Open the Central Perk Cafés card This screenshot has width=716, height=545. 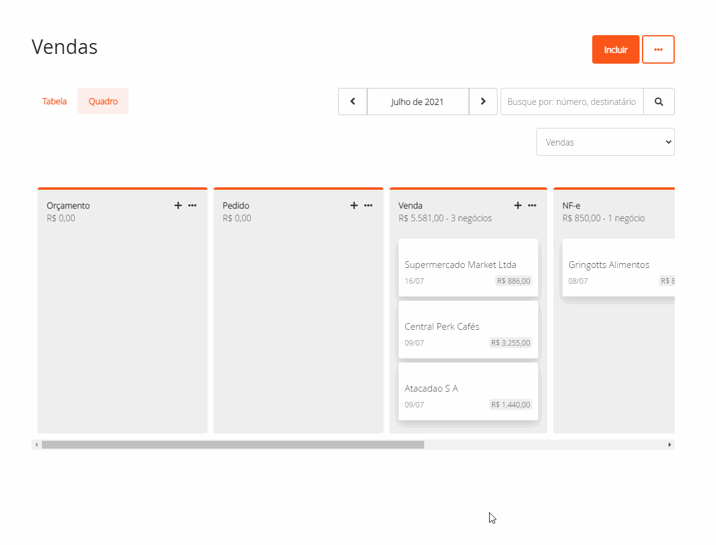pos(468,330)
